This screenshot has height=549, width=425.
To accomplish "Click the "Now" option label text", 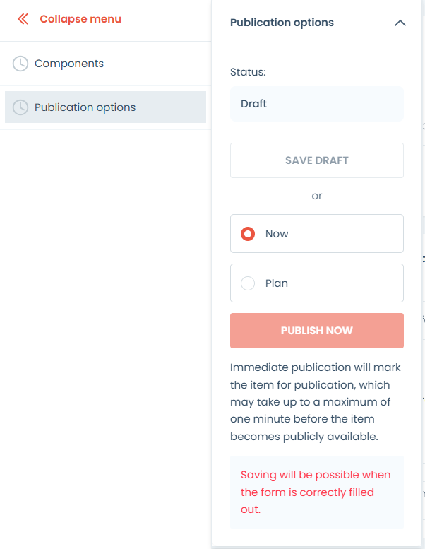I will (x=277, y=234).
